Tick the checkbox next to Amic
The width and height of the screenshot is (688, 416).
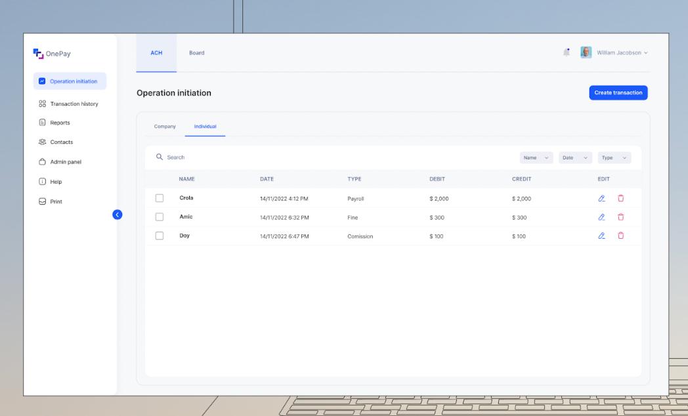pyautogui.click(x=159, y=217)
